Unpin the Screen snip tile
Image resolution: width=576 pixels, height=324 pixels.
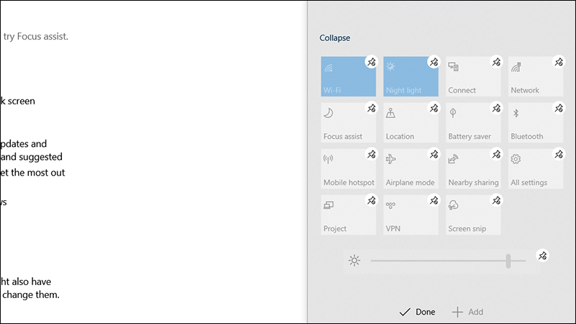(496, 201)
